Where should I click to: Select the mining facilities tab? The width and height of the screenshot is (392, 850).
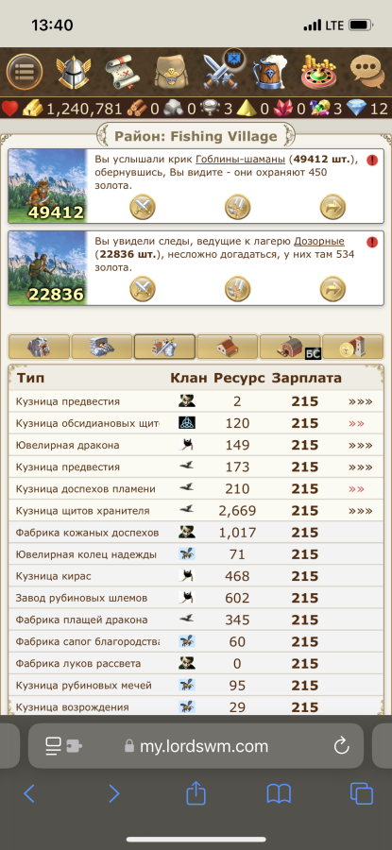[x=39, y=347]
